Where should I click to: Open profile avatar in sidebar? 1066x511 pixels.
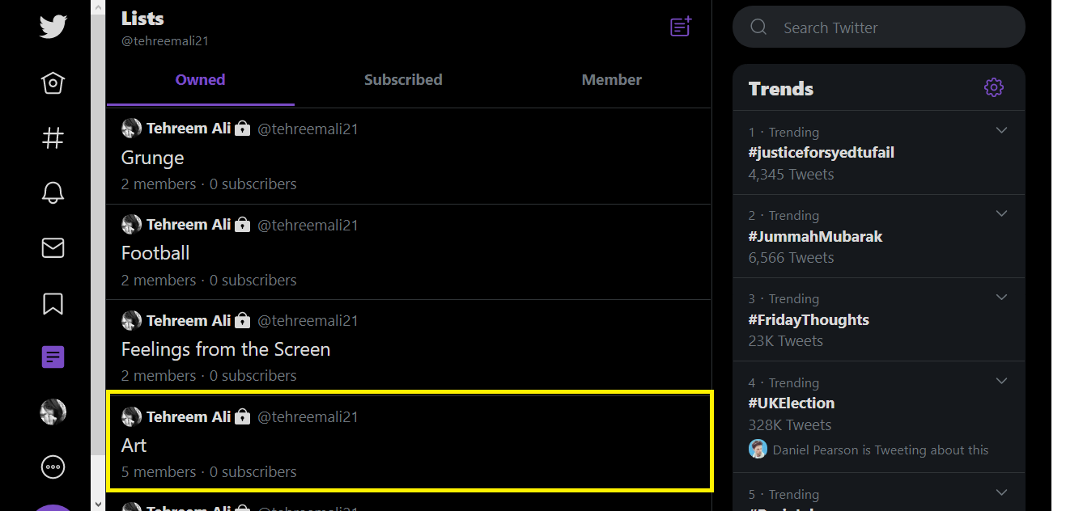tap(53, 412)
